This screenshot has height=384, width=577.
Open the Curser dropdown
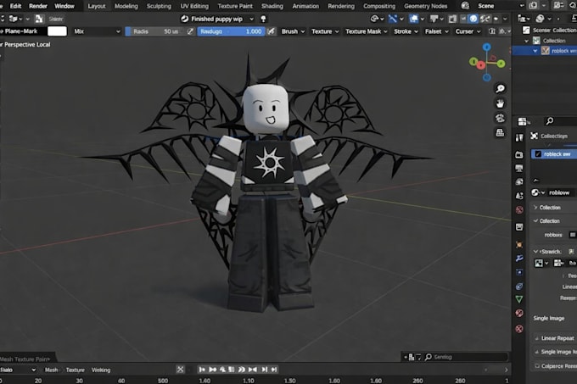pyautogui.click(x=468, y=31)
